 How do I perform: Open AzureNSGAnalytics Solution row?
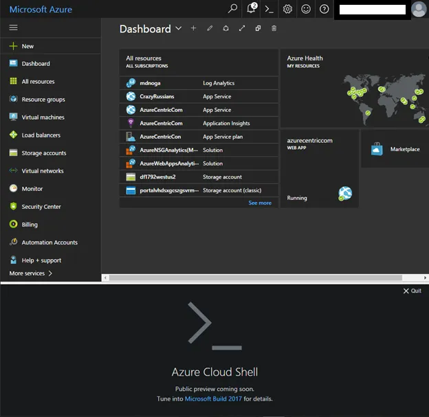point(199,150)
